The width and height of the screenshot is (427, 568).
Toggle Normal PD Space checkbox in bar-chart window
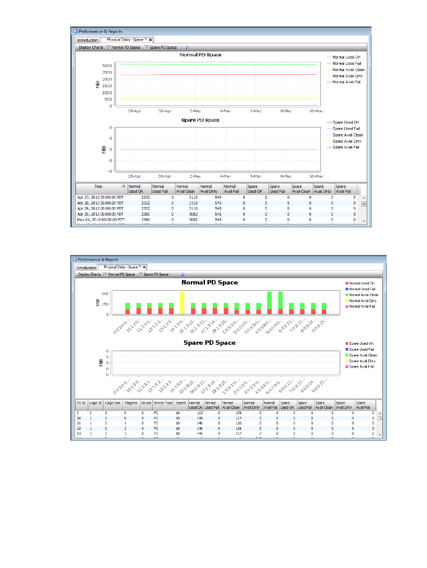[x=105, y=275]
